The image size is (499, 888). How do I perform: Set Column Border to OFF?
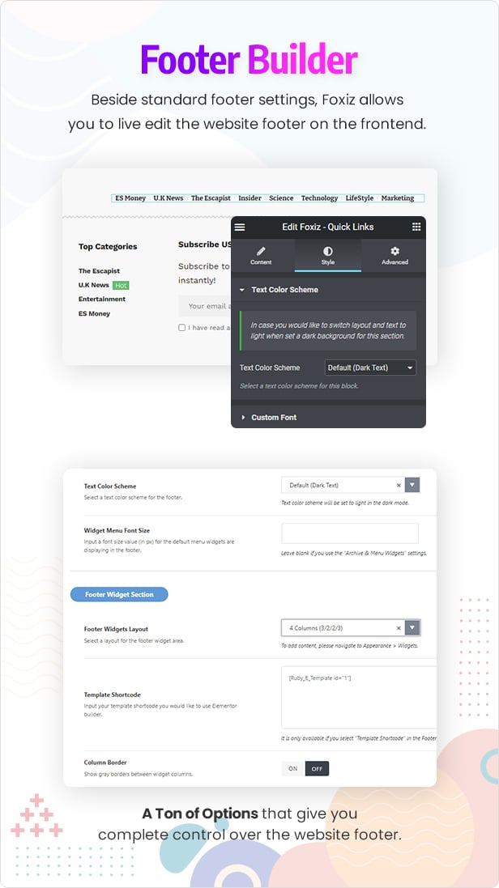pos(317,769)
